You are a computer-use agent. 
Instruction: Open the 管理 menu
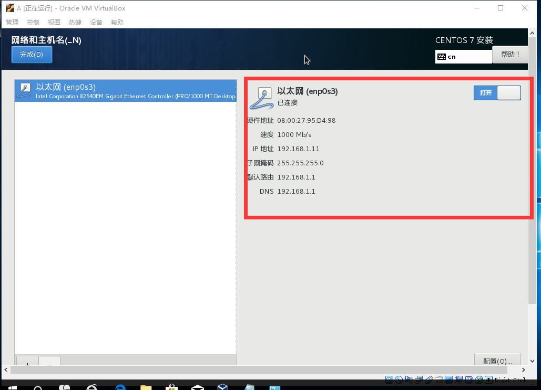point(12,23)
